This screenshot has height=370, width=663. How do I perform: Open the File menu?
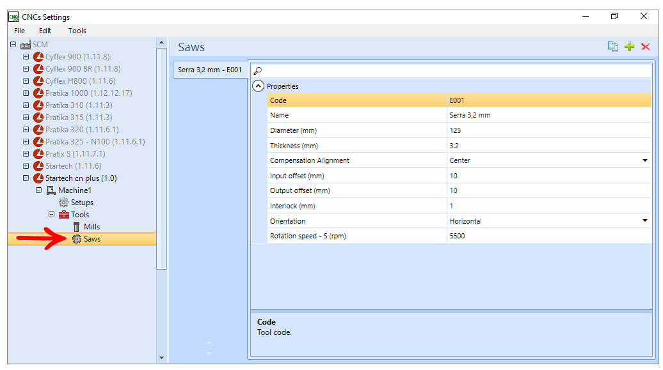tap(19, 31)
